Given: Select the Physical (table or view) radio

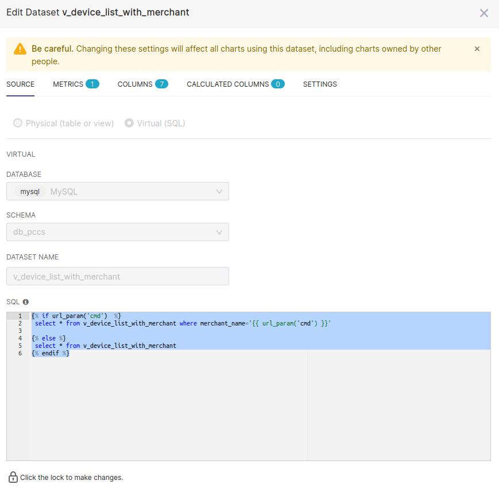Looking at the screenshot, I should [x=18, y=123].
